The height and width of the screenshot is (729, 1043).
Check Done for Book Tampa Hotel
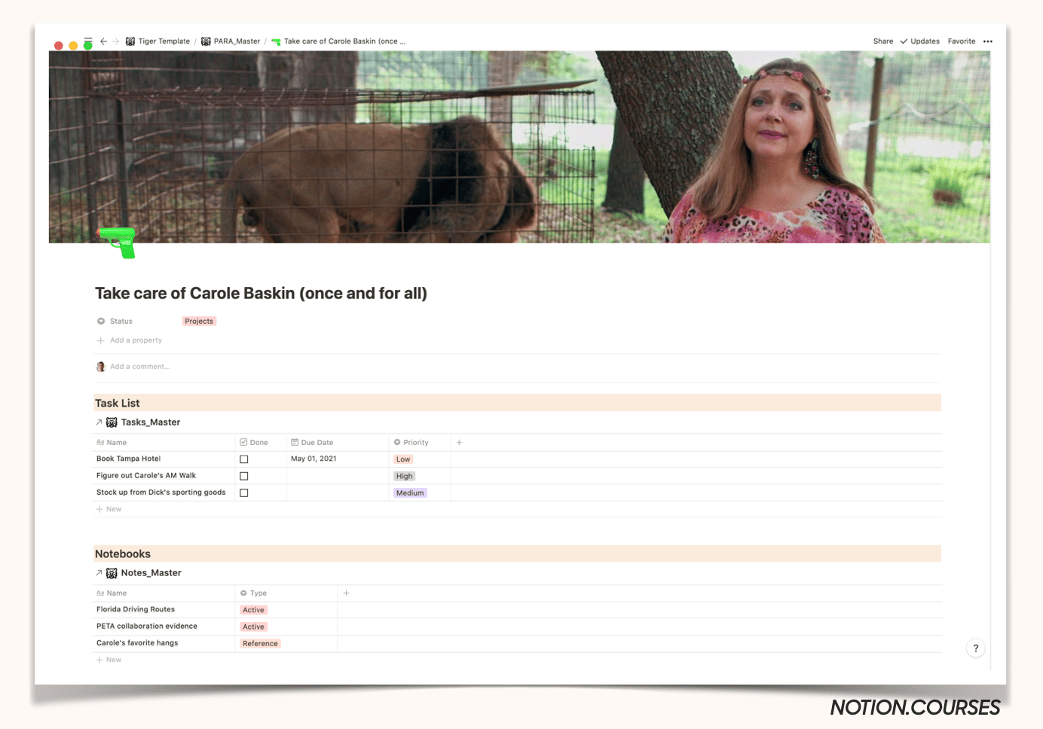point(244,459)
